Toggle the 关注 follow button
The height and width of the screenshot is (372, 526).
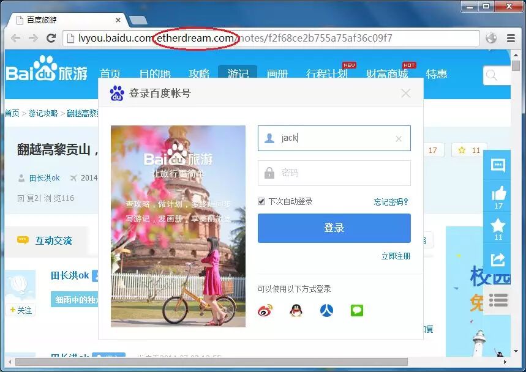(20, 310)
